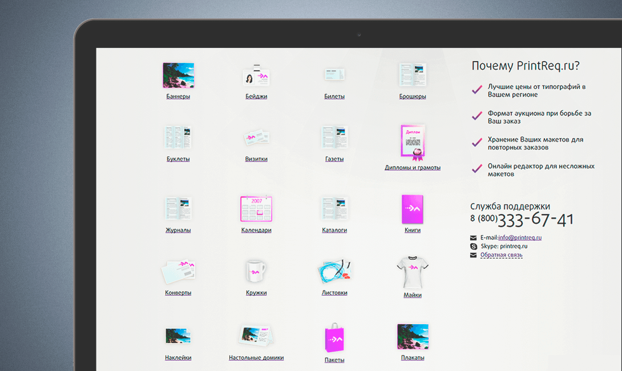Screen dimensions: 622x371
Task: Click the Кружки link
Action: coord(256,293)
